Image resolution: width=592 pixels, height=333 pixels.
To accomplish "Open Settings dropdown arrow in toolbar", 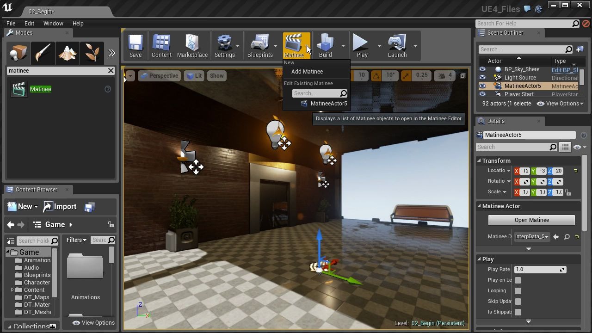I will (238, 46).
